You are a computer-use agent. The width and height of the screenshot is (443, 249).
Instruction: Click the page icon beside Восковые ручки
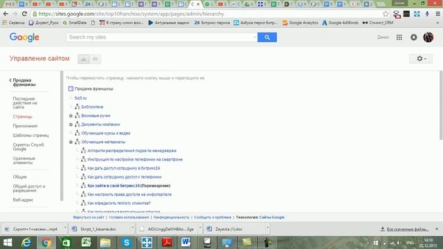click(77, 116)
